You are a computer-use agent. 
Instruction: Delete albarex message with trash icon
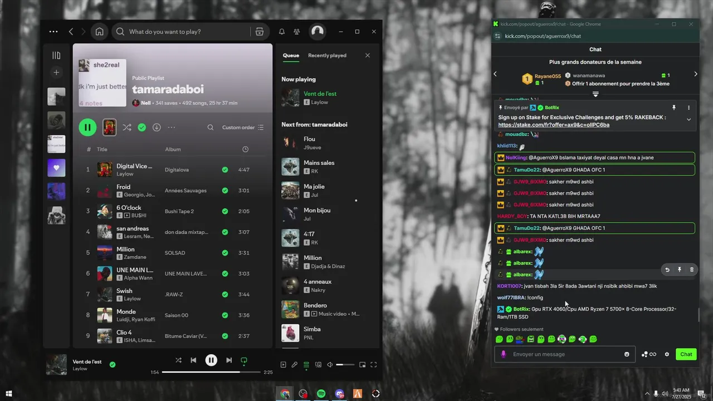tap(692, 270)
